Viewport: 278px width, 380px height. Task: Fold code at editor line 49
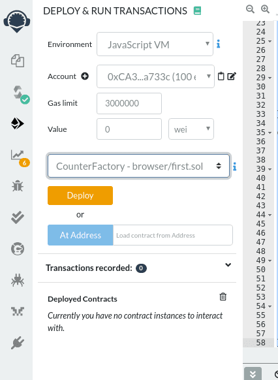click(270, 261)
